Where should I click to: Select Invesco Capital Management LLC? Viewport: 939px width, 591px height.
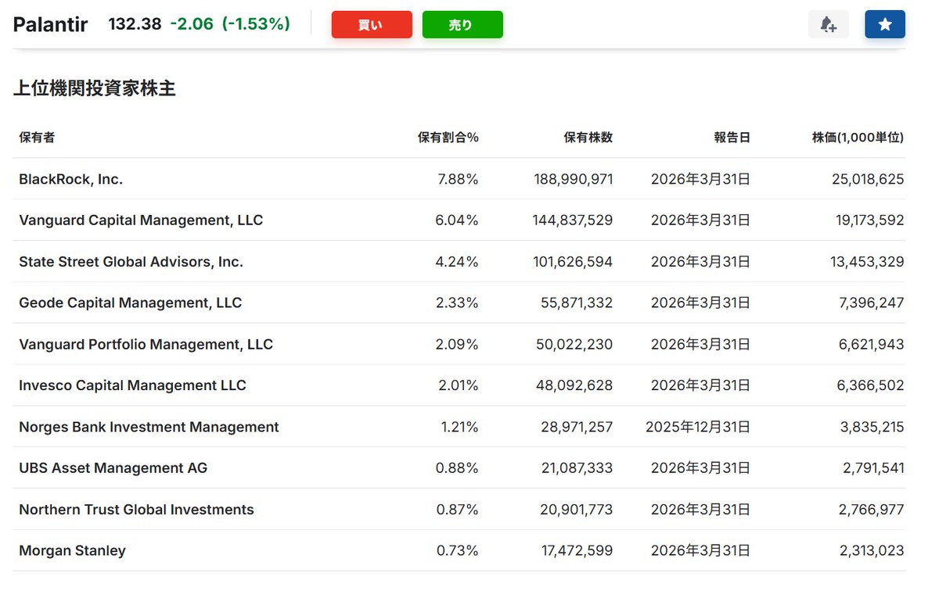point(133,385)
